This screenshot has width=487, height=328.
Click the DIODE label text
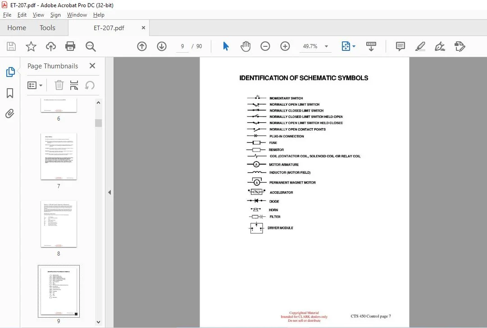pyautogui.click(x=274, y=202)
